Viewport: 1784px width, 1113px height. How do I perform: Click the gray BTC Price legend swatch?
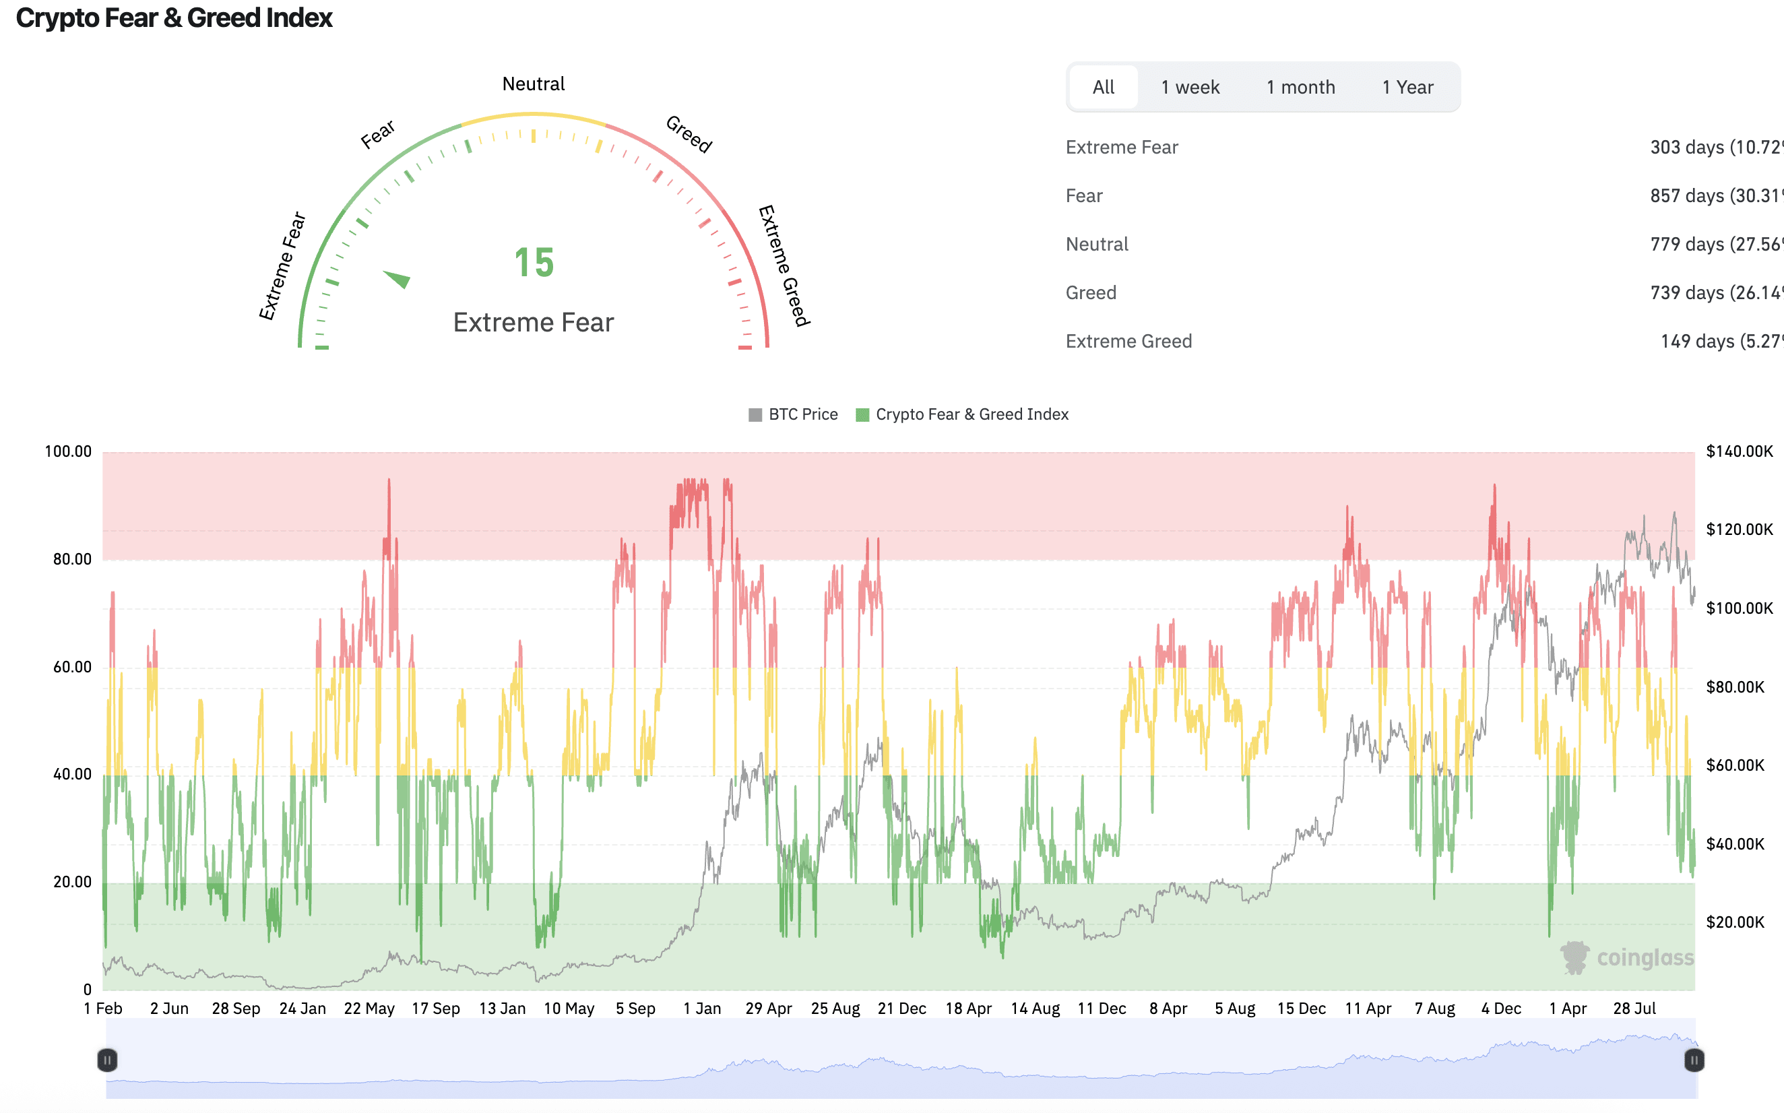click(755, 414)
